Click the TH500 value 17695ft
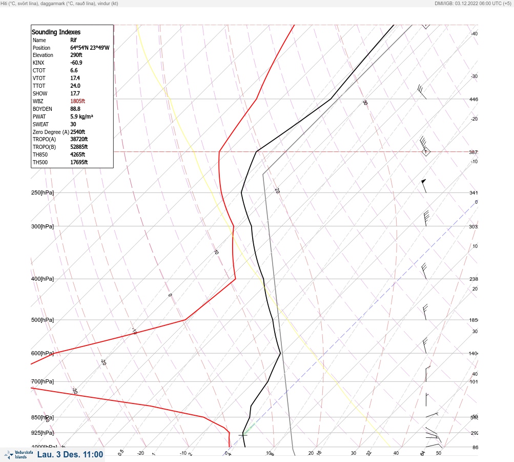The height and width of the screenshot is (462, 514). click(x=79, y=162)
